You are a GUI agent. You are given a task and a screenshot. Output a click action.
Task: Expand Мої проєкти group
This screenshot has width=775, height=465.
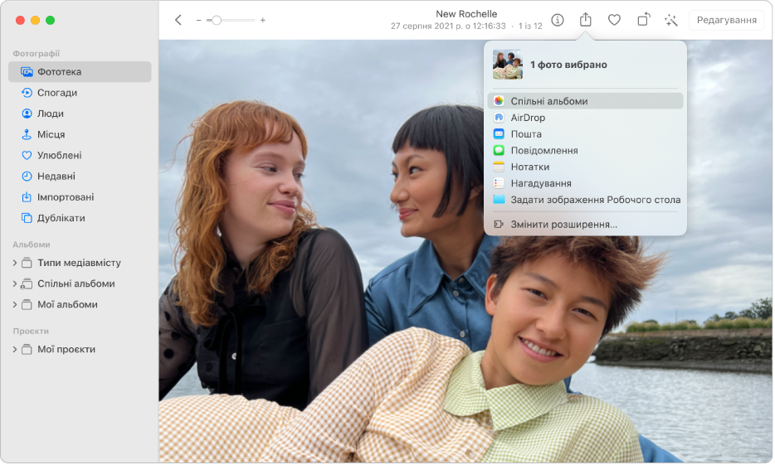tap(14, 349)
